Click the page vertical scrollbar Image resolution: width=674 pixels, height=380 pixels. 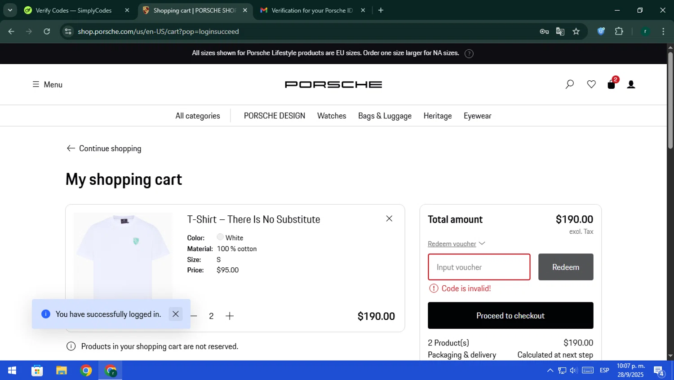670,101
